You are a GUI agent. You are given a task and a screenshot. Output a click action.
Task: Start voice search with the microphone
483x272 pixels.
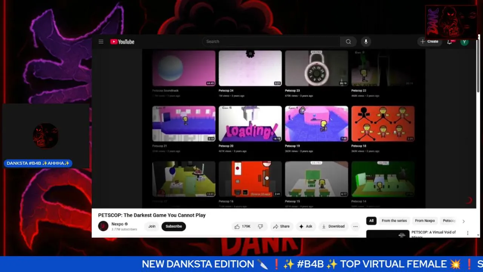coord(365,42)
